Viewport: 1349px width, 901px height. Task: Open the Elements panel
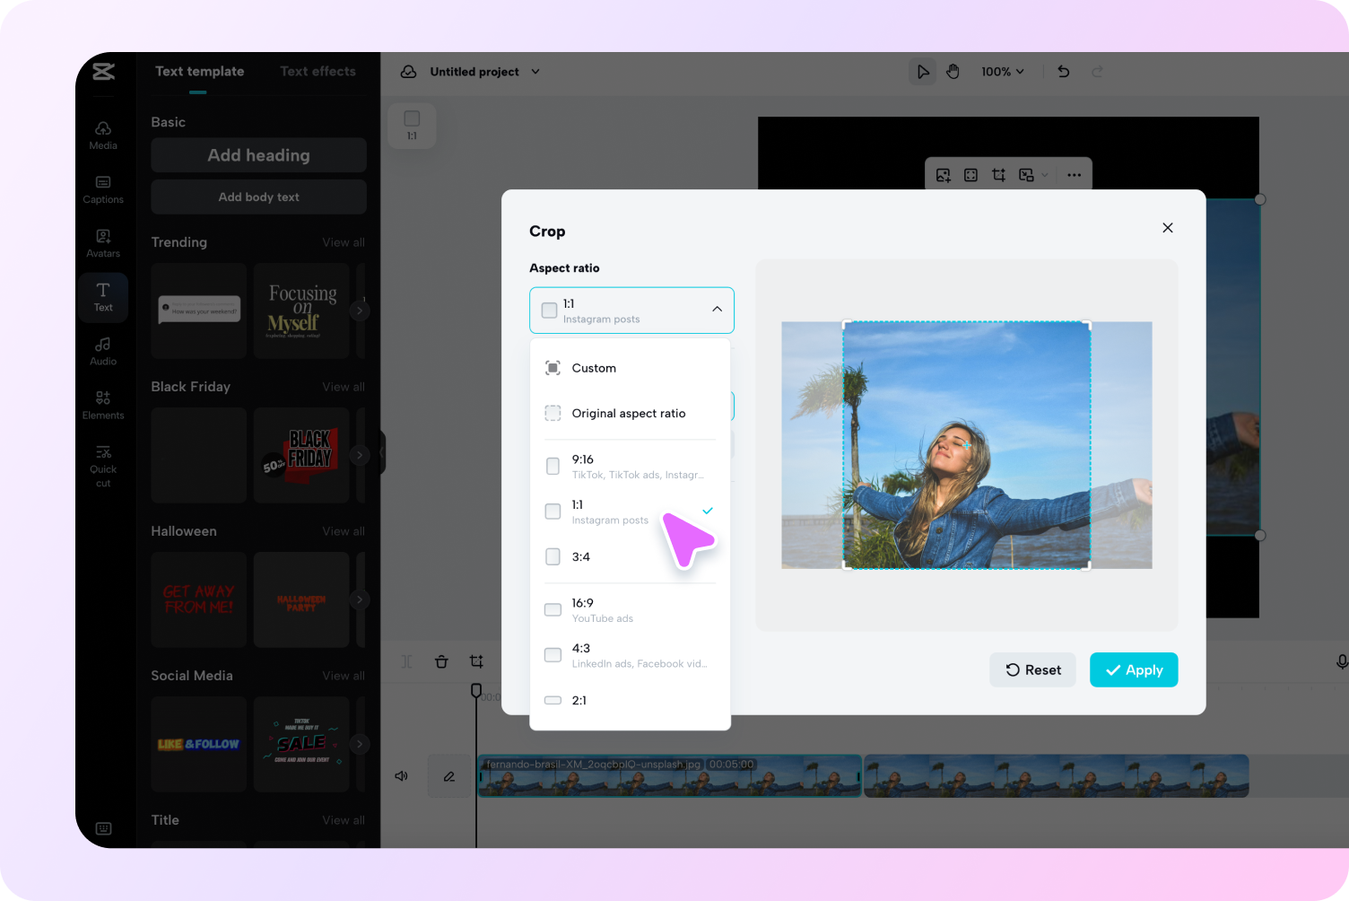tap(103, 405)
